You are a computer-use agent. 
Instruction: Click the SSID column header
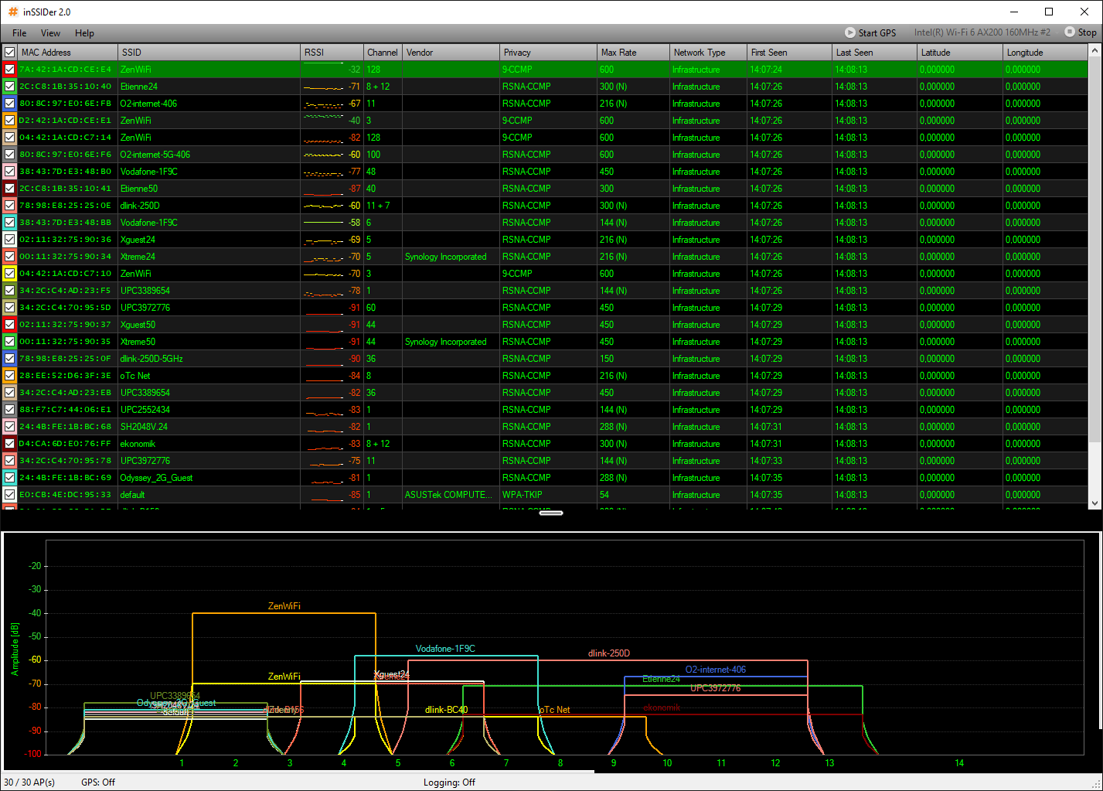[x=209, y=53]
